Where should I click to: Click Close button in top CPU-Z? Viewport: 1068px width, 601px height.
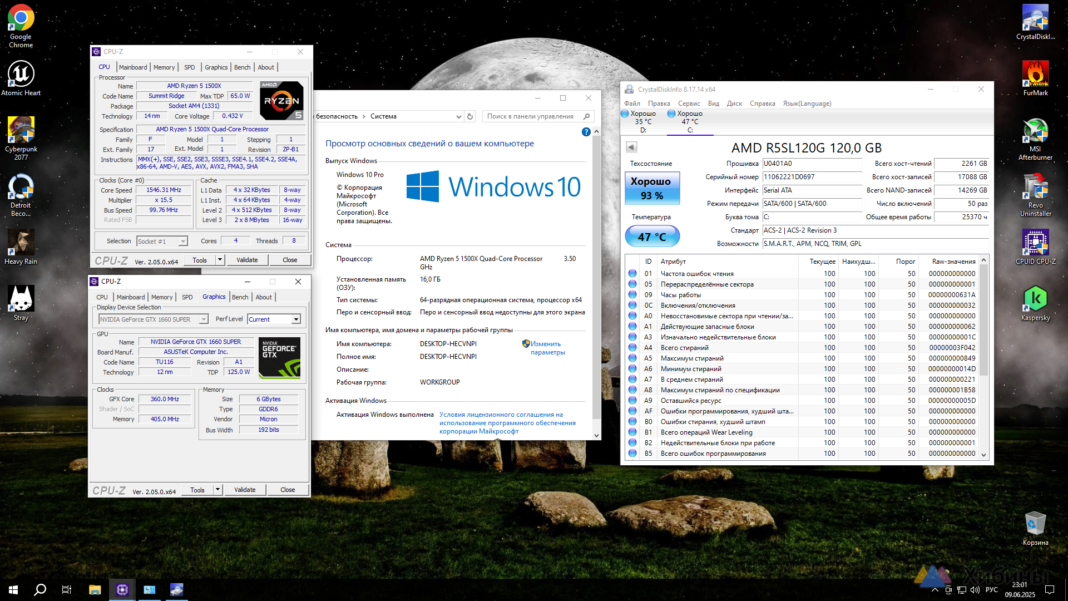click(x=290, y=260)
